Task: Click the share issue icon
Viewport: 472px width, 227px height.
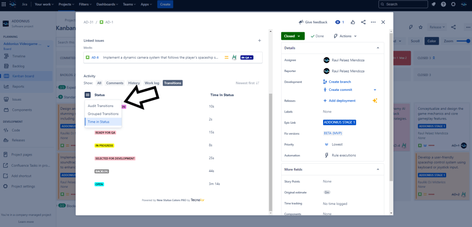Action: coord(363,22)
